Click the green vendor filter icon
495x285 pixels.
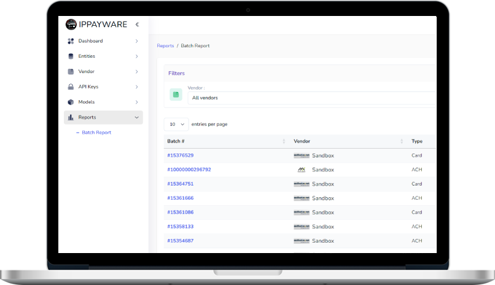click(x=176, y=94)
